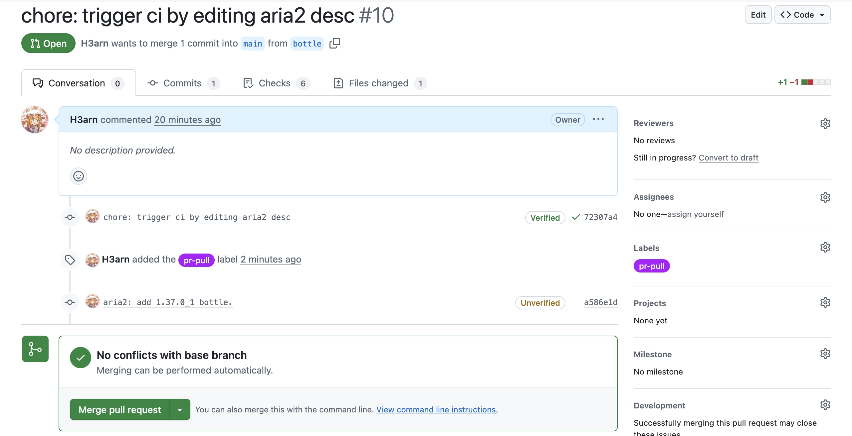Click the Merge pull request button
This screenshot has width=852, height=436.
click(x=120, y=410)
